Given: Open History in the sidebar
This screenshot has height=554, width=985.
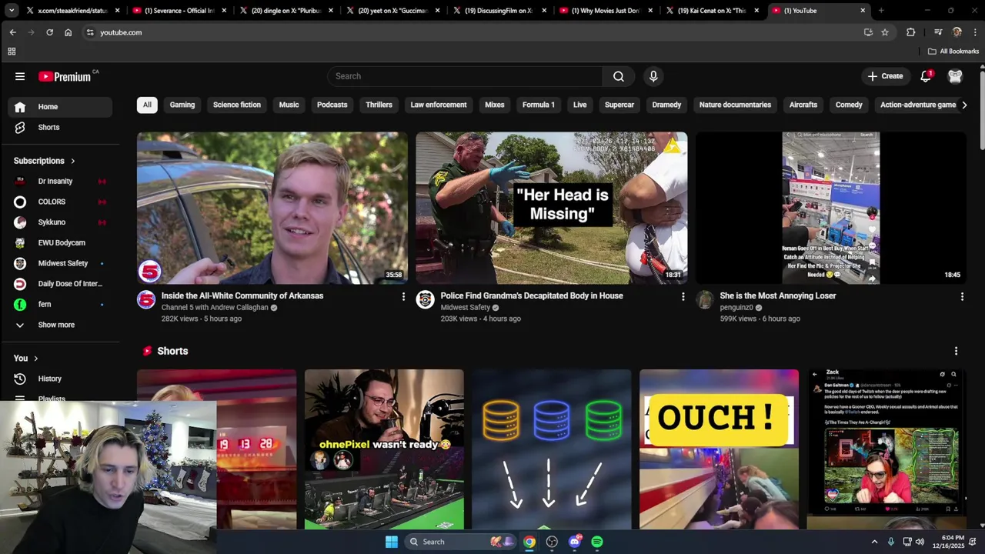Looking at the screenshot, I should click(x=60, y=379).
